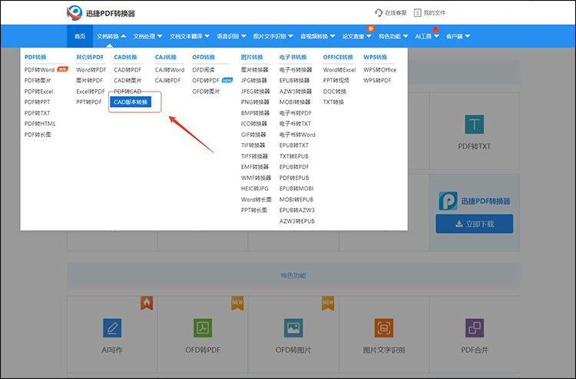Viewport: 576px width, 379px height.
Task: Open EPUB转MOBI link
Action: (x=296, y=188)
